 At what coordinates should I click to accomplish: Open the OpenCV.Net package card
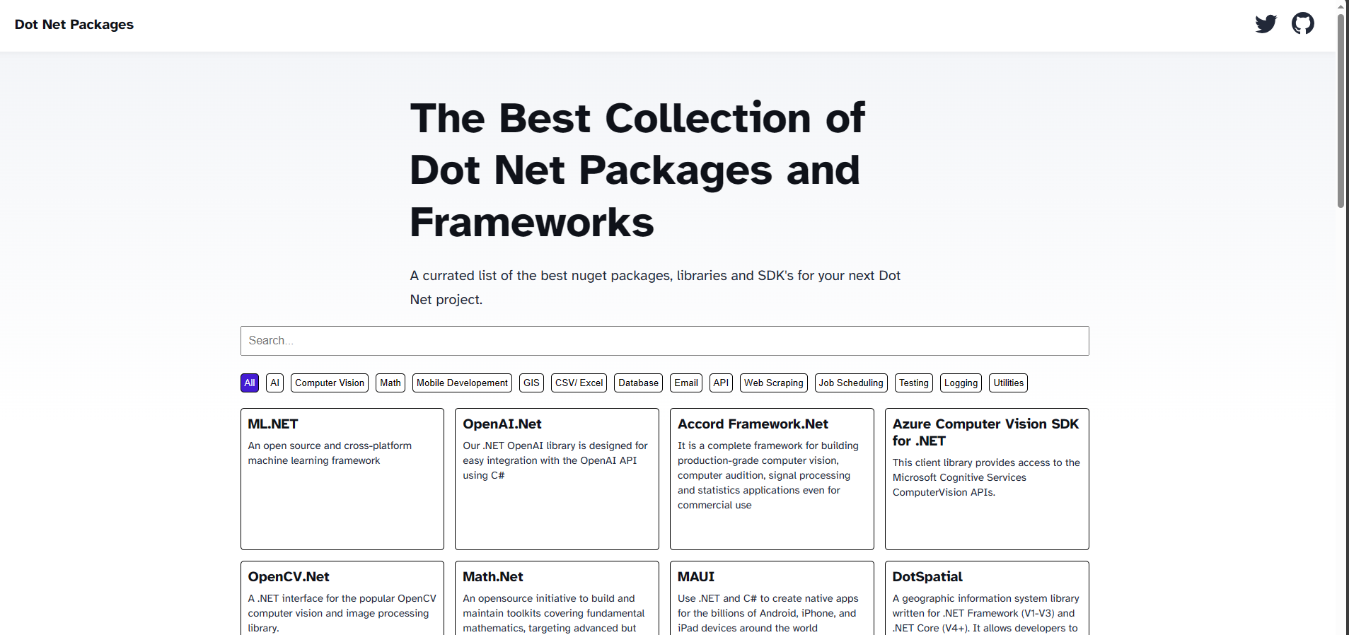coord(342,598)
